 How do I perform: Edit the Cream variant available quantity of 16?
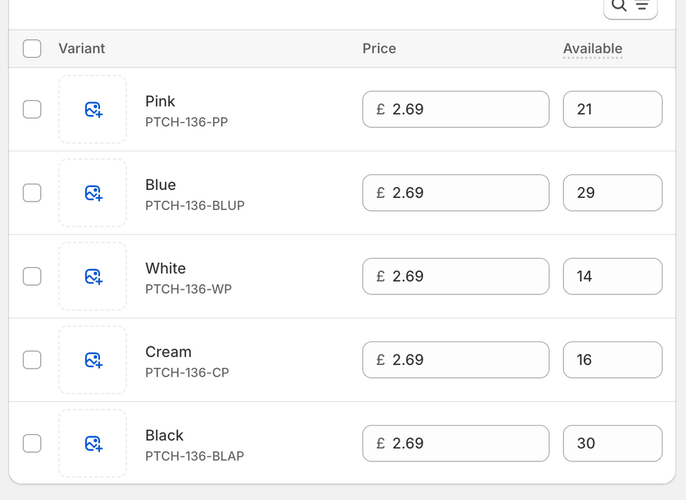pos(612,360)
